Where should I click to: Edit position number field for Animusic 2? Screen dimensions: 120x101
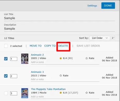(14, 59)
